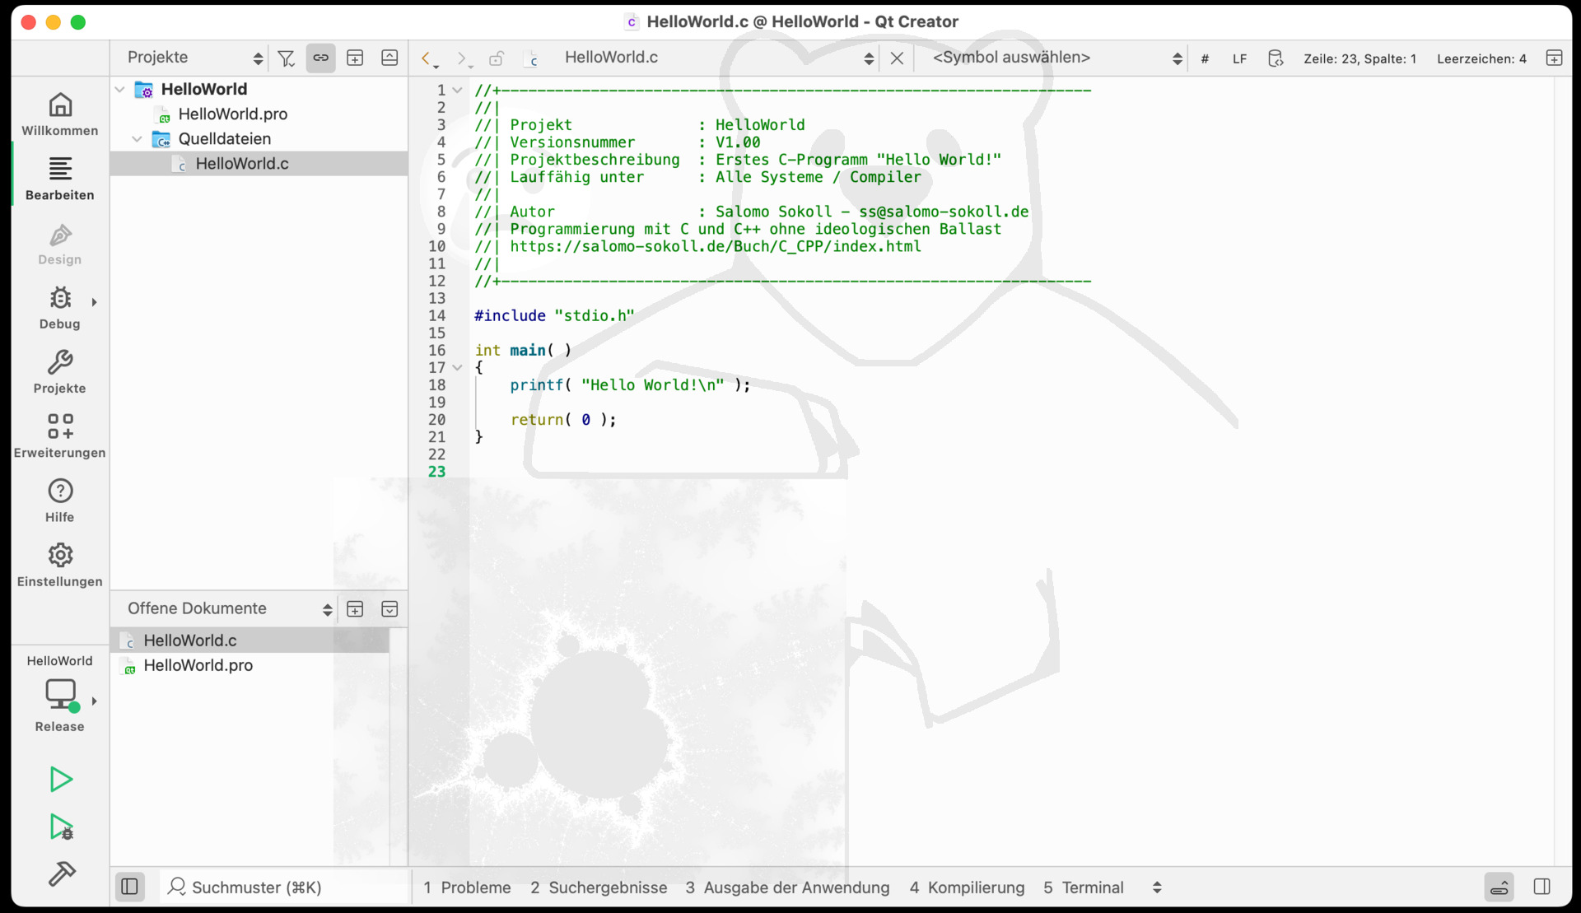Click the #include "stdio.h" line
1581x913 pixels.
(x=554, y=315)
